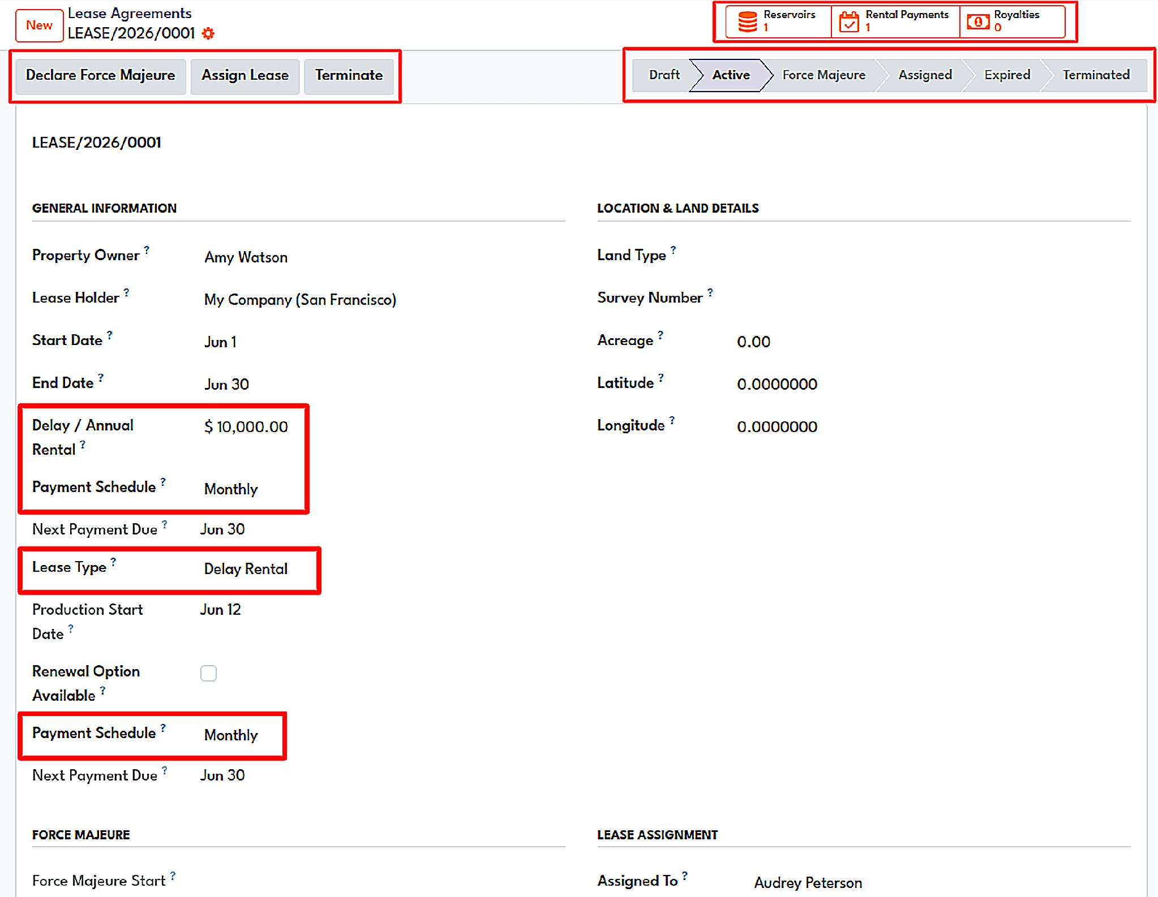Click the help question mark beside Force Majeure Start

(x=173, y=875)
